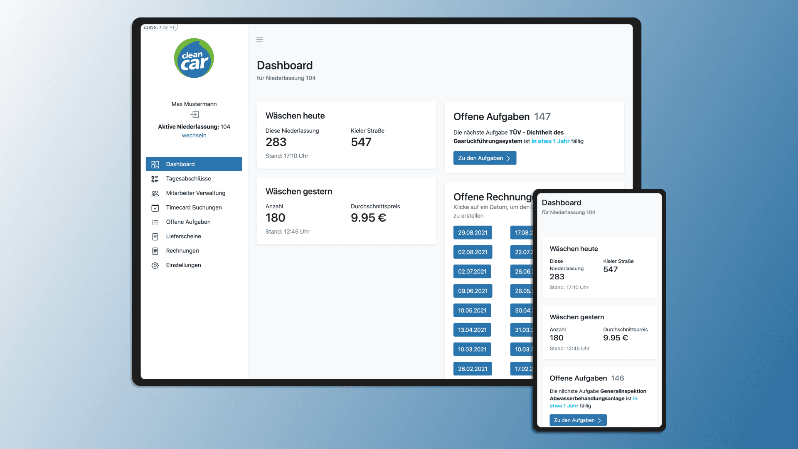This screenshot has width=798, height=449.
Task: Click the clean car logo
Action: [x=194, y=58]
